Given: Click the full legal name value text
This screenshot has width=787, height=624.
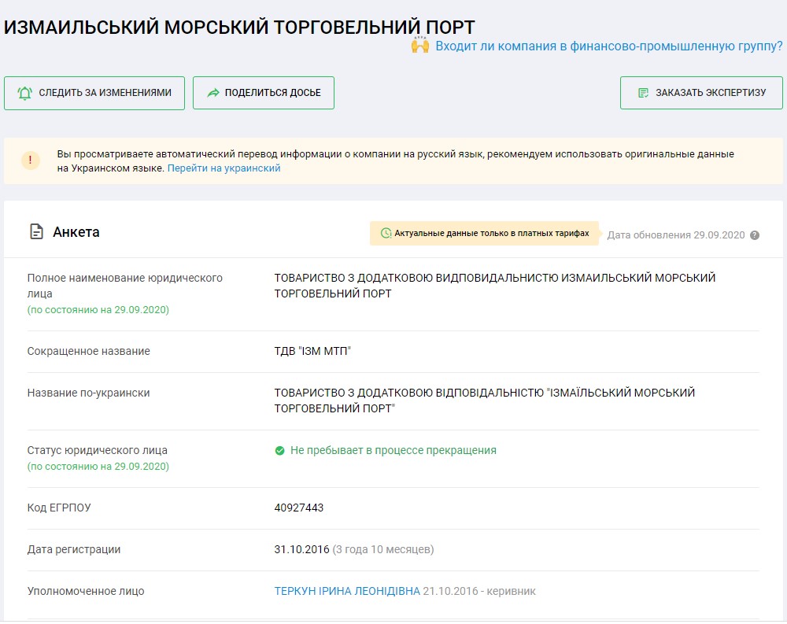Looking at the screenshot, I should (495, 285).
